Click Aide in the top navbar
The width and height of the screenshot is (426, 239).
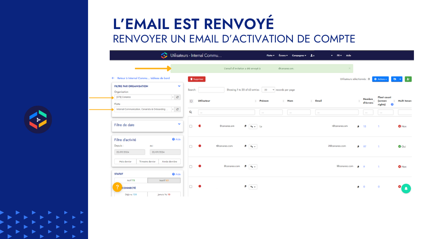click(x=349, y=56)
